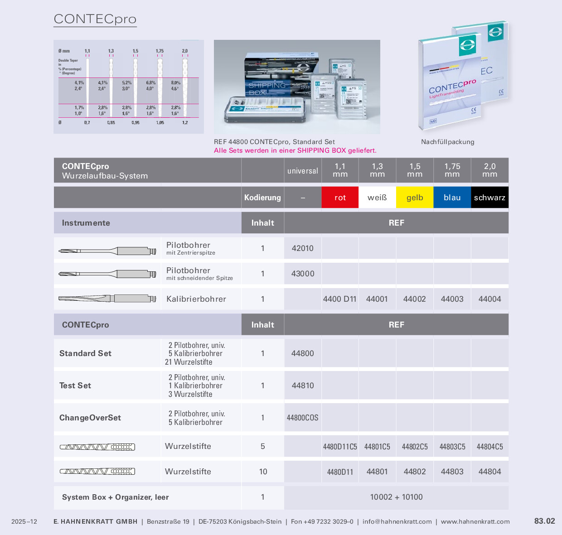Click the Shipping Box Standard Set photo

[297, 87]
